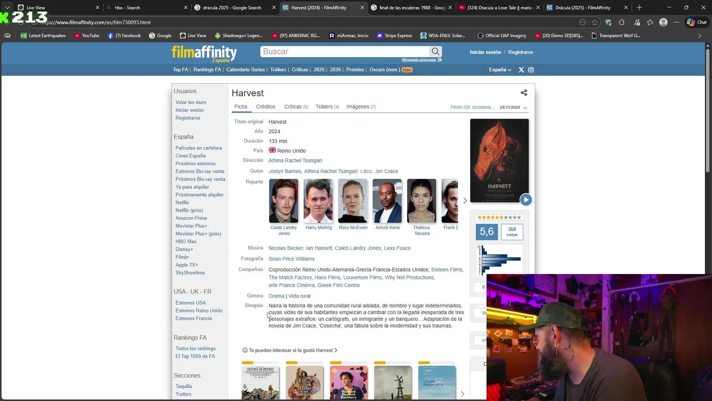712x401 pixels.
Task: Open the share icon next to Harvest title
Action: (x=523, y=93)
